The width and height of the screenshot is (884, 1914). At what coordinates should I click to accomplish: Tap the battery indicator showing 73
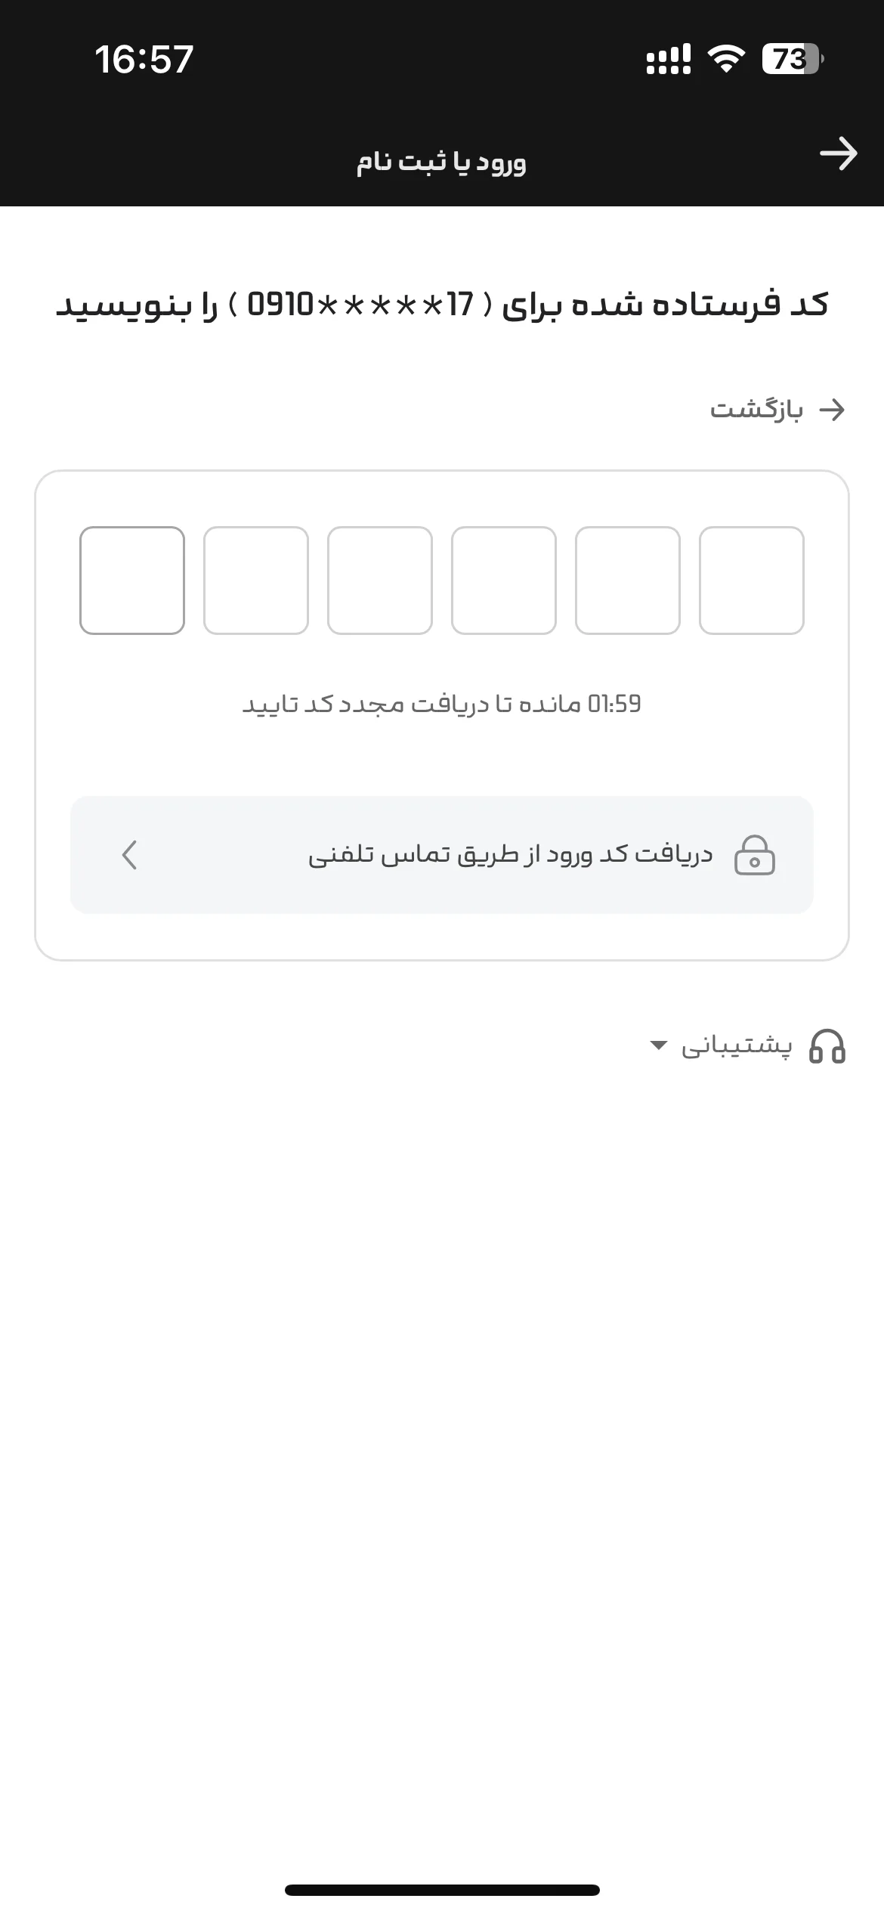click(793, 59)
